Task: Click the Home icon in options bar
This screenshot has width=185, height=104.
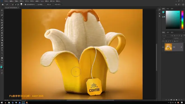Action: (x=3, y=4)
